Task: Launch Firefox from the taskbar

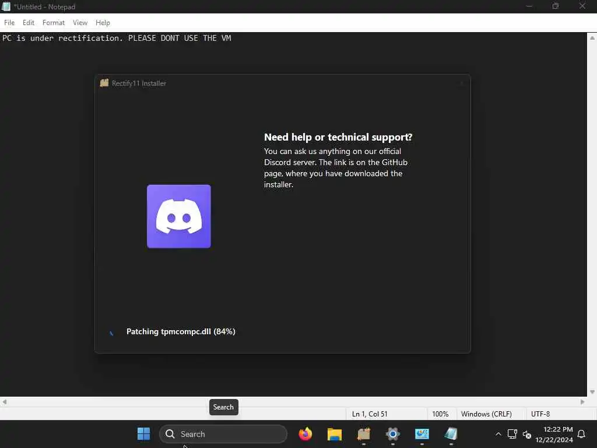Action: [305, 433]
